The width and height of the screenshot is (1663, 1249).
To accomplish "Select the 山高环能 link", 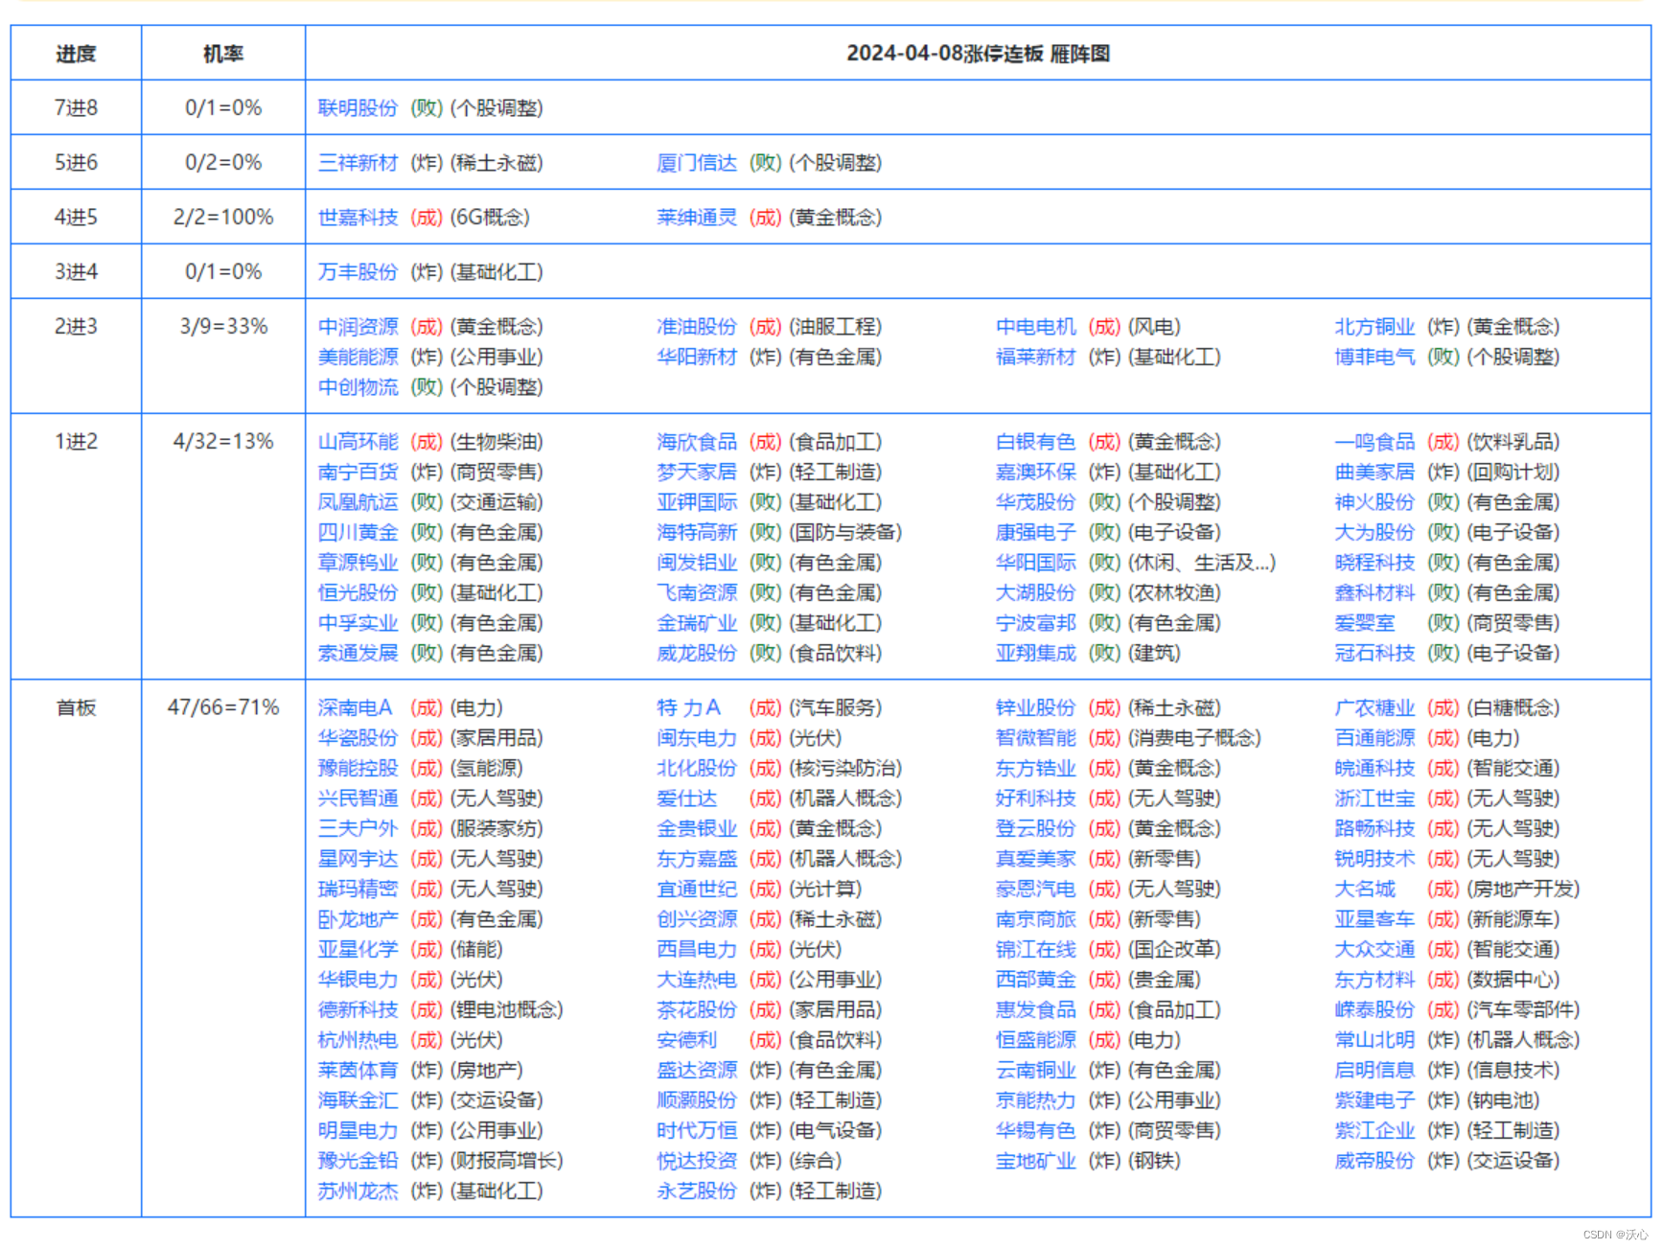I will coord(358,442).
